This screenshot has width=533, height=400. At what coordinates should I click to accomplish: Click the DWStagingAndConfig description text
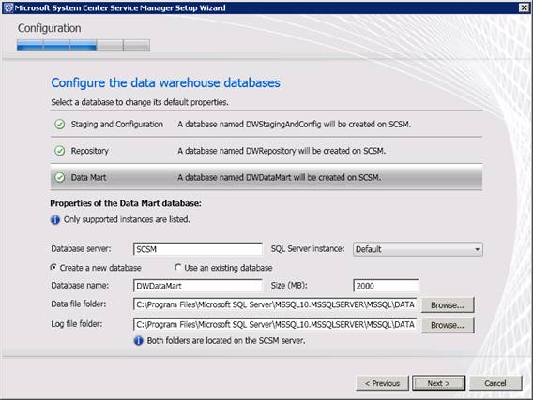coord(295,125)
